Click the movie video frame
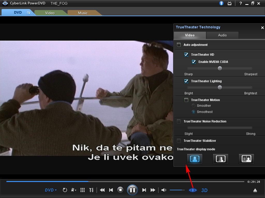The height and width of the screenshot is (198, 265). (x=86, y=98)
